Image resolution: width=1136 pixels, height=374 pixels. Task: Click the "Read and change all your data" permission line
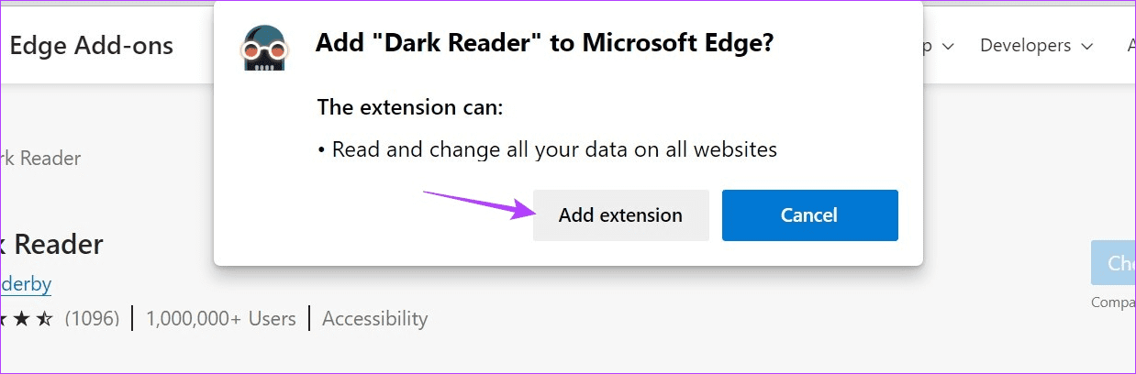coord(548,148)
